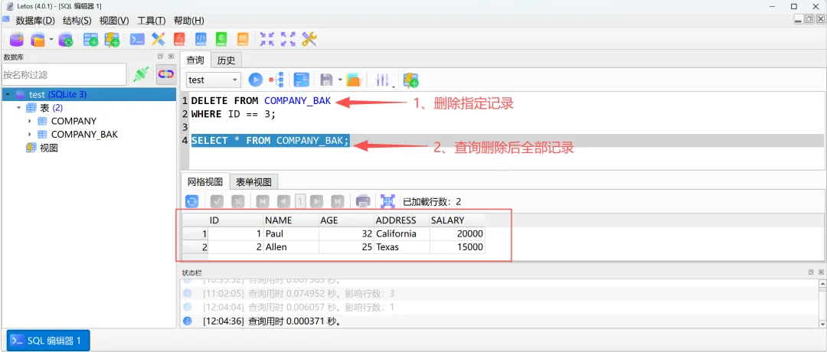Close the 数据库 panel
Screen dimensions: 827x352
(171, 57)
